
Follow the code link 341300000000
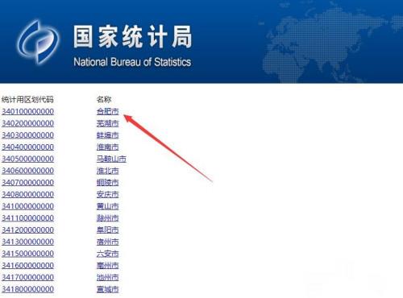point(28,242)
